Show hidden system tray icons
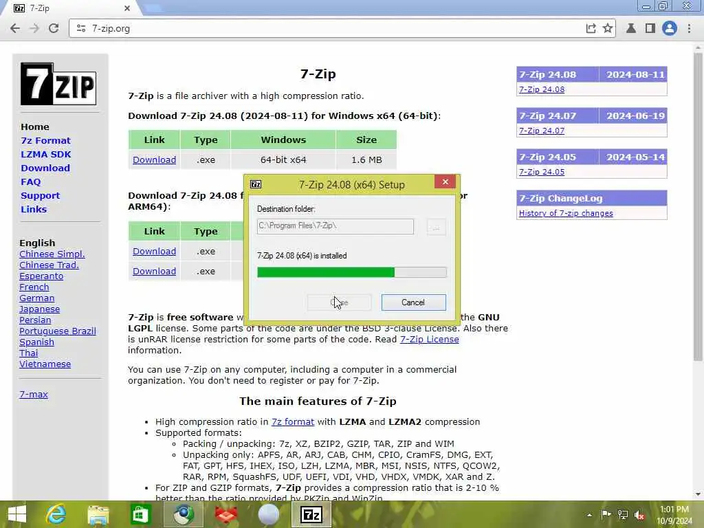The image size is (704, 528). click(589, 515)
